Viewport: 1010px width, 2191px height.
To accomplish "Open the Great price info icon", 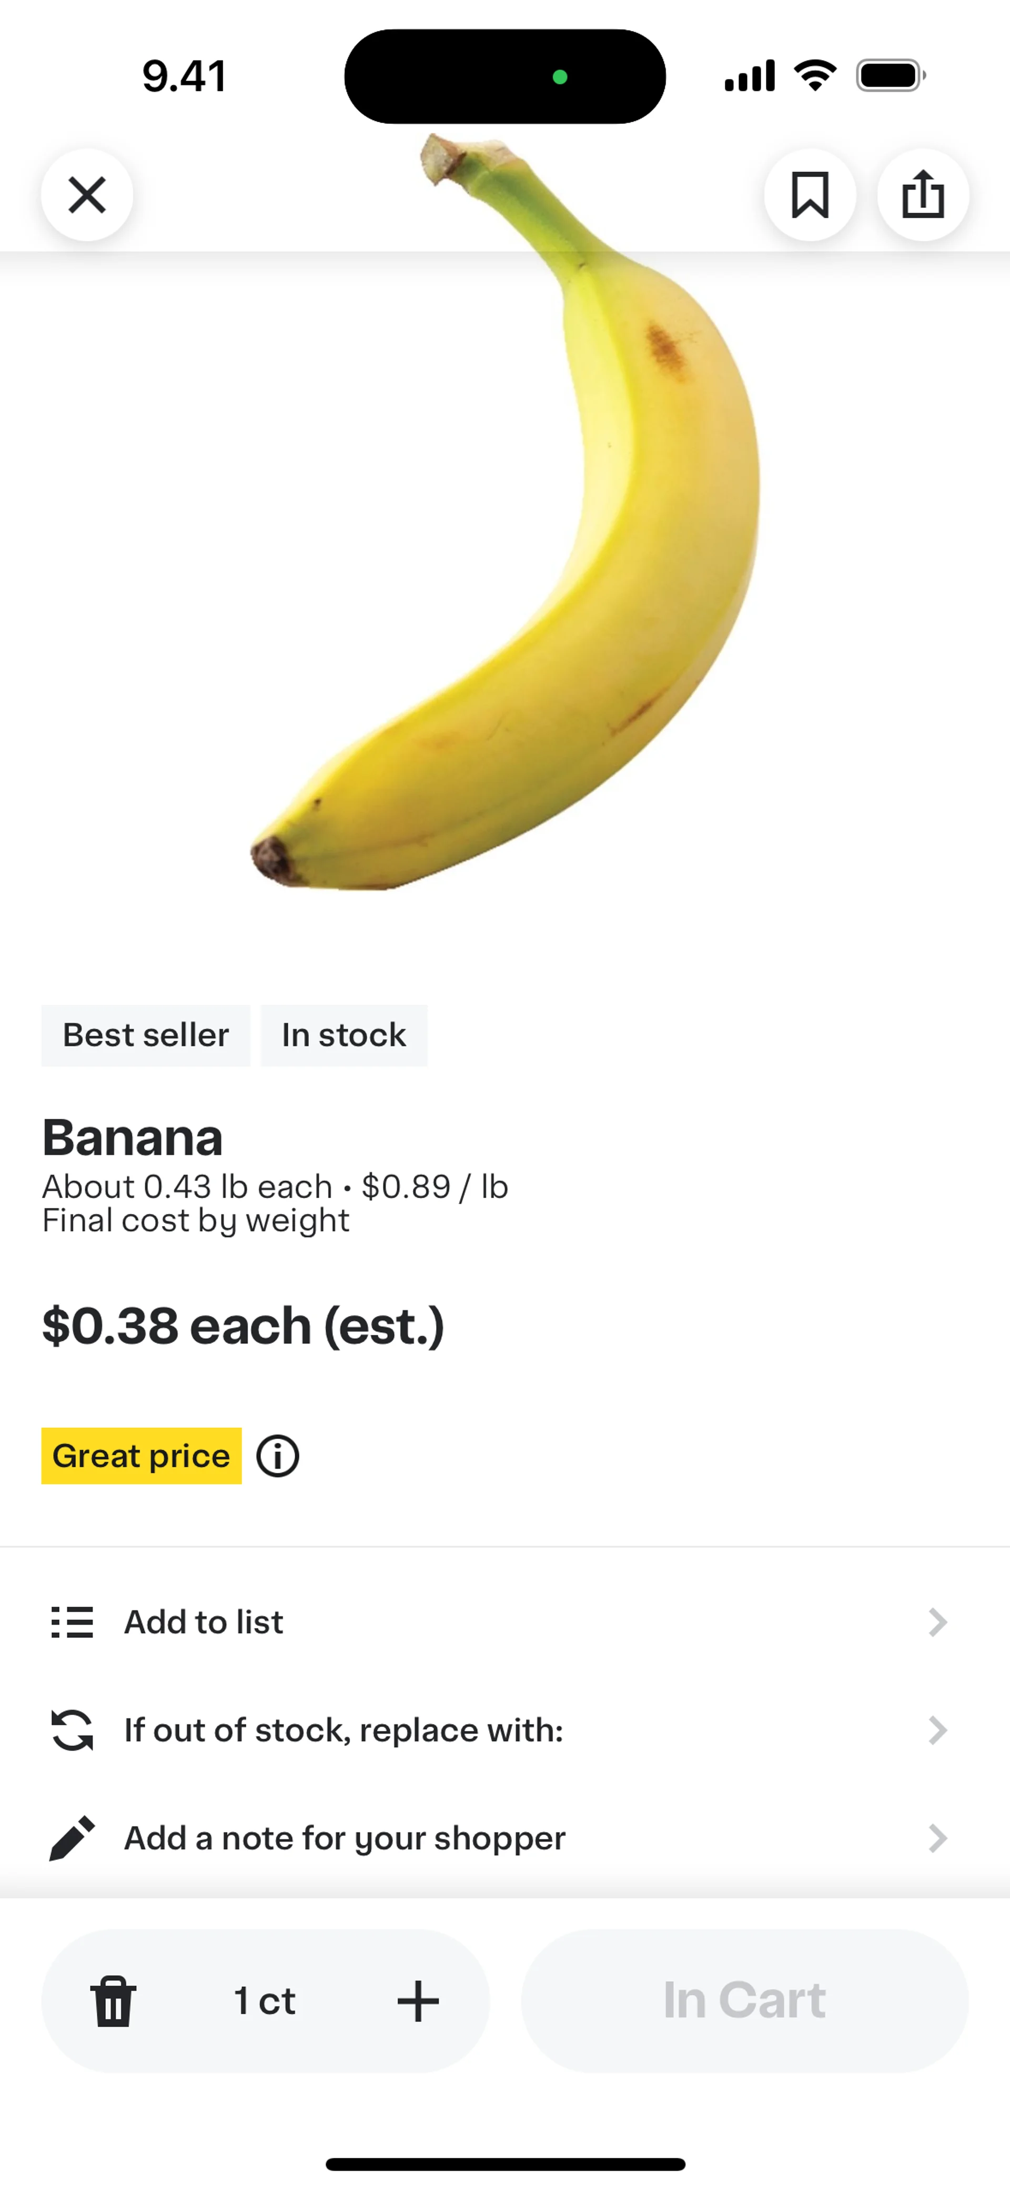I will [278, 1455].
